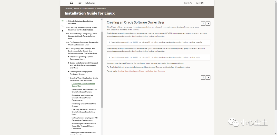
Task: Click the Sign In user icon
Action: pos(202,3)
